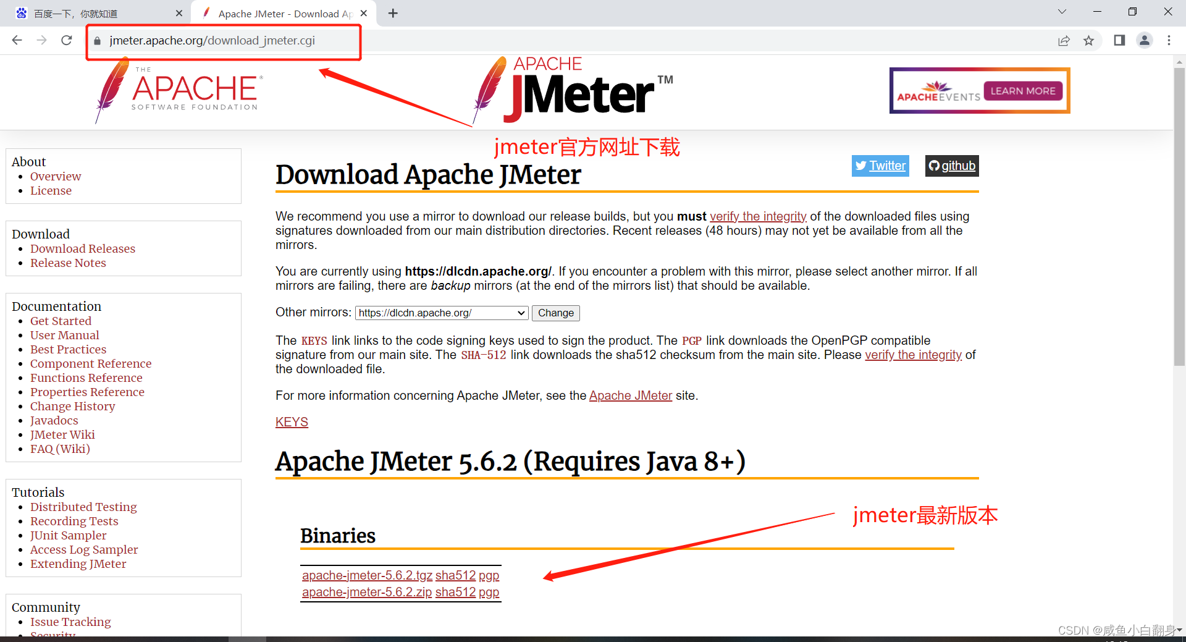Screen dimensions: 1186x642
Task: Open the License sidebar link
Action: 51,190
